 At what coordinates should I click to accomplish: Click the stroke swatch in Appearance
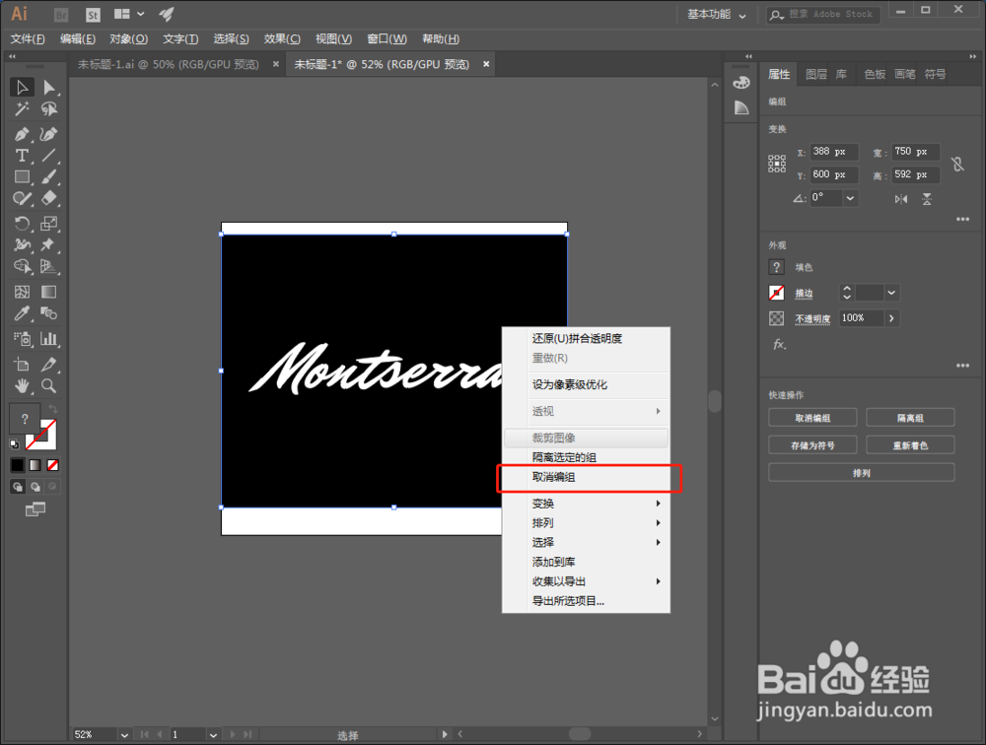(x=777, y=293)
